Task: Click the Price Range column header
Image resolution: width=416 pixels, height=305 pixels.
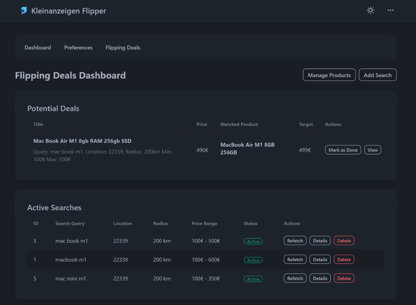Action: pos(204,224)
